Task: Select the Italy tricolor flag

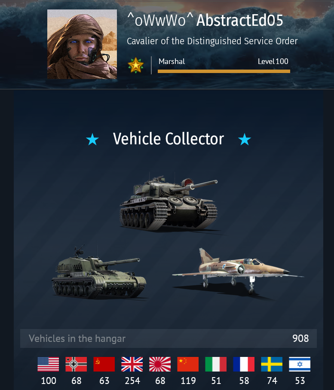Action: click(x=216, y=364)
